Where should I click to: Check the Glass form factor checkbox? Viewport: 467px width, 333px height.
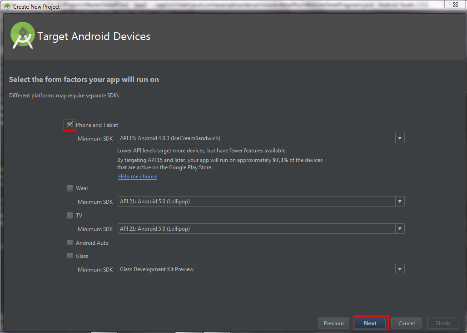pyautogui.click(x=70, y=256)
